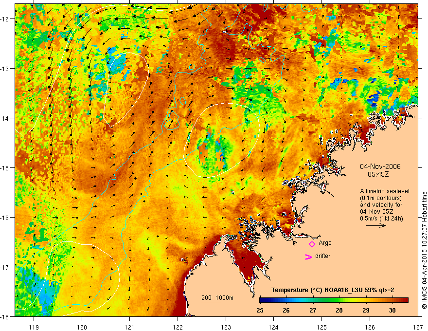Click the date text 04-Nov-2006
The height and width of the screenshot is (331, 428).
coord(380,166)
